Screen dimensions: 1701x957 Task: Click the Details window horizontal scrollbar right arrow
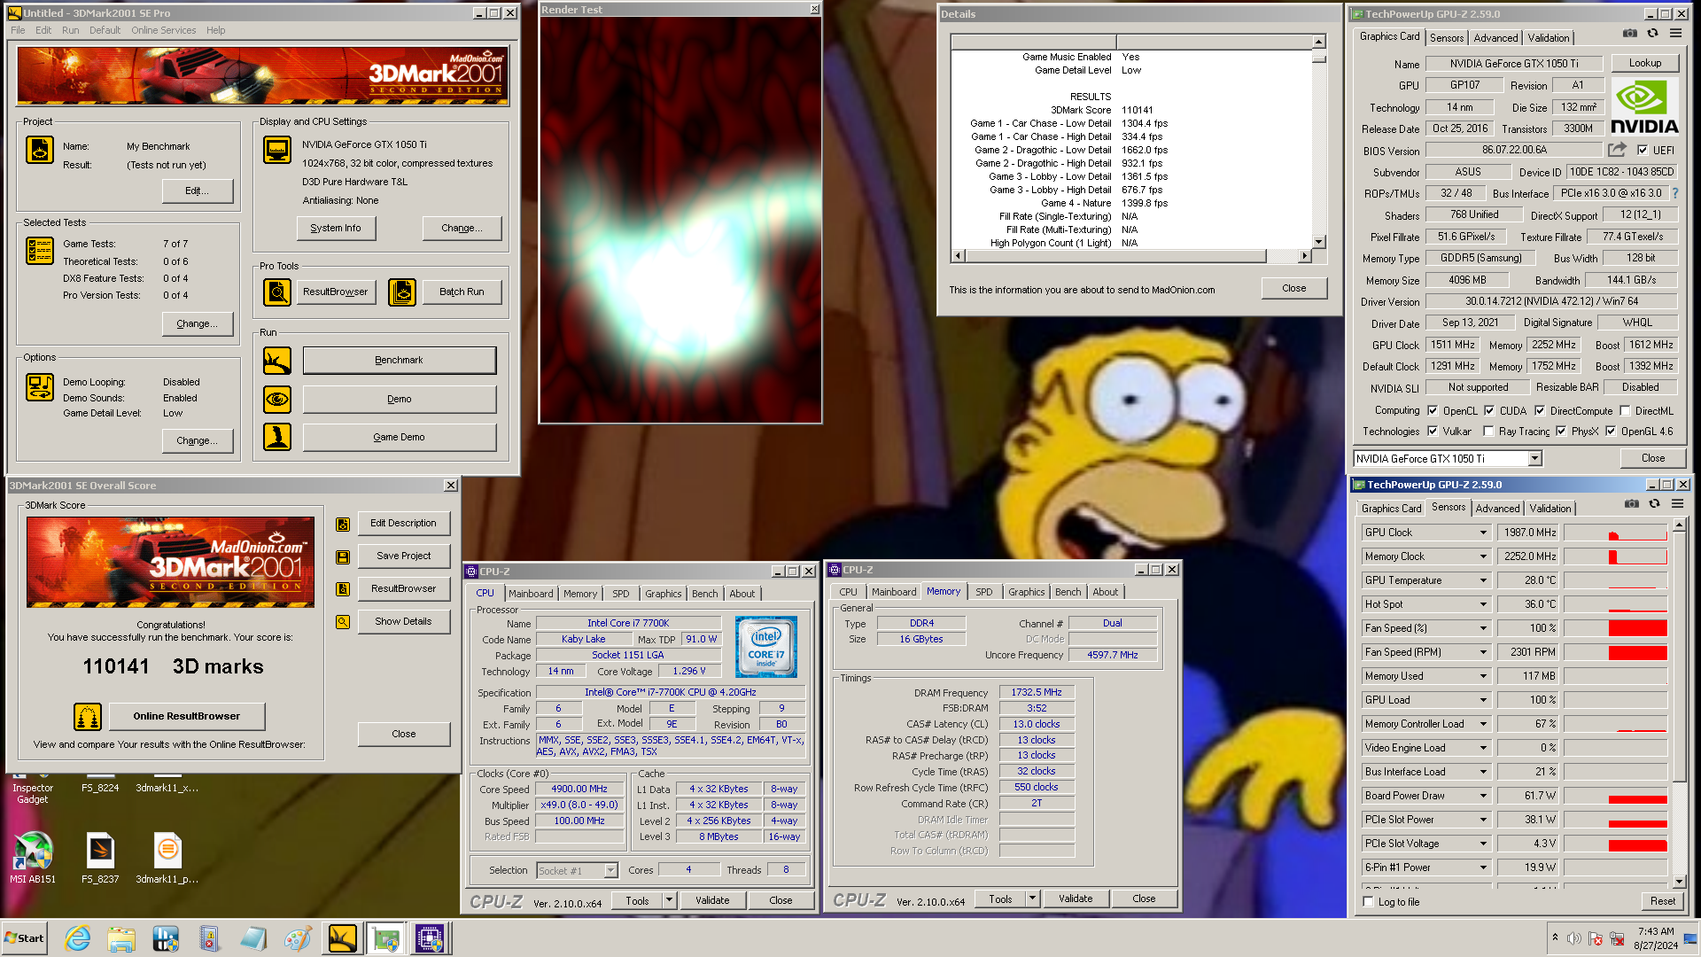[1304, 256]
